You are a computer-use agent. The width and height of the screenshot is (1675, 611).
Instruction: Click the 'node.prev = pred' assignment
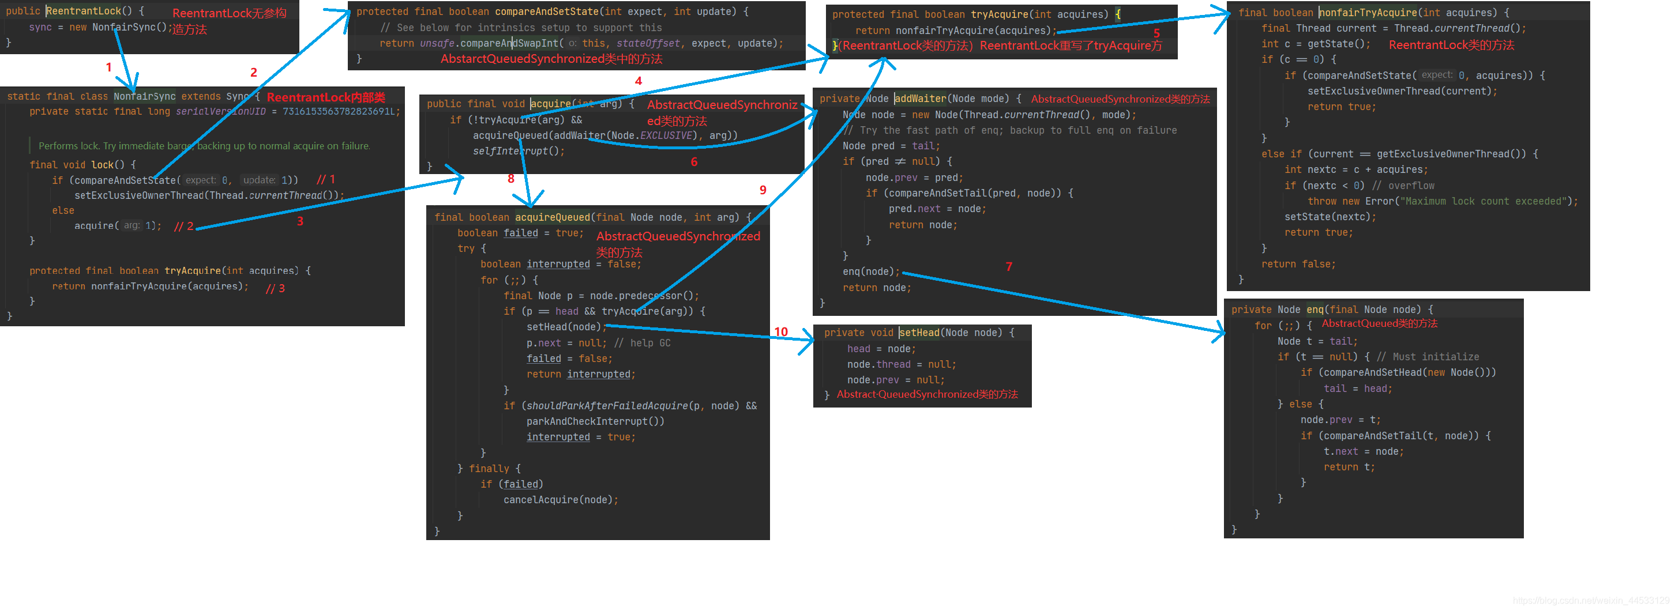[x=914, y=178]
